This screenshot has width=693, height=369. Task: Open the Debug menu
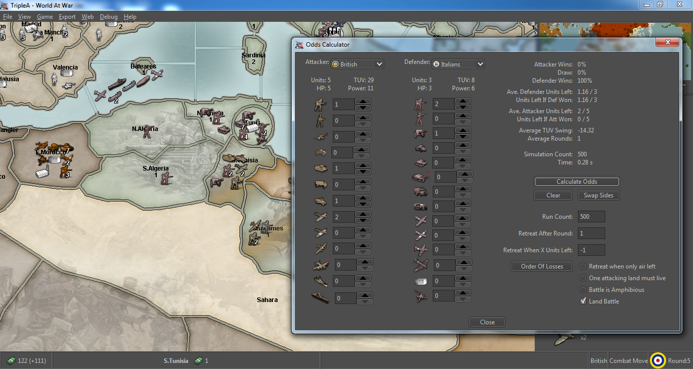tap(109, 17)
